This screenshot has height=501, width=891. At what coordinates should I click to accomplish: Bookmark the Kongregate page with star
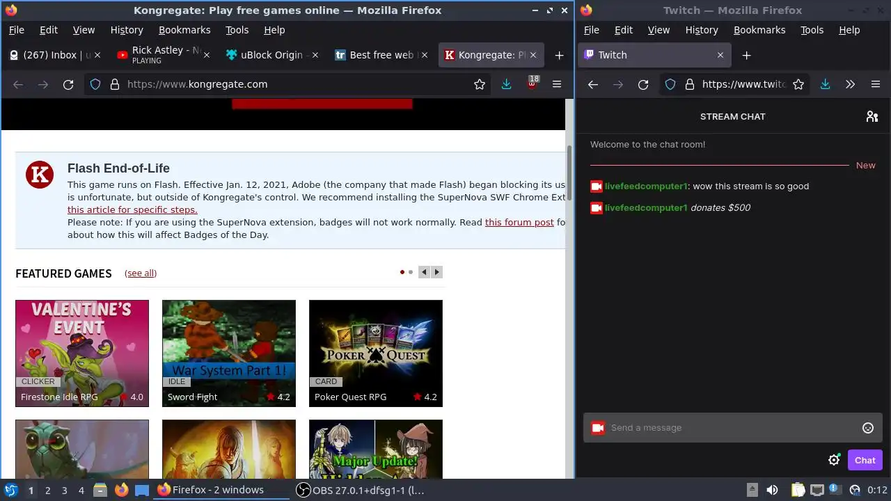pos(480,84)
